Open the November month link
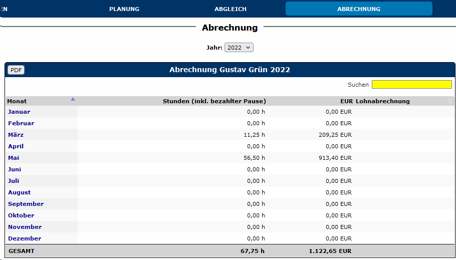Viewport: 456px width, 260px height. [25, 227]
